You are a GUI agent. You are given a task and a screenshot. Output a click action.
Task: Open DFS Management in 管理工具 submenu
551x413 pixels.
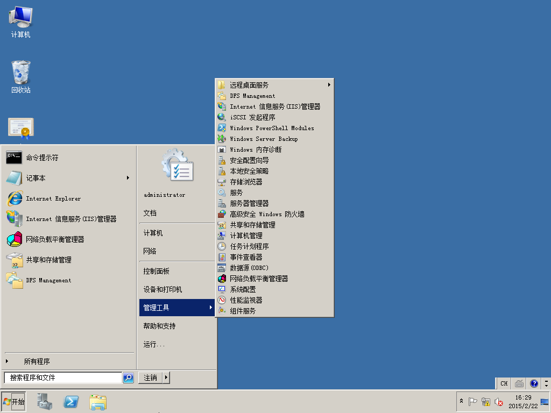274,96
